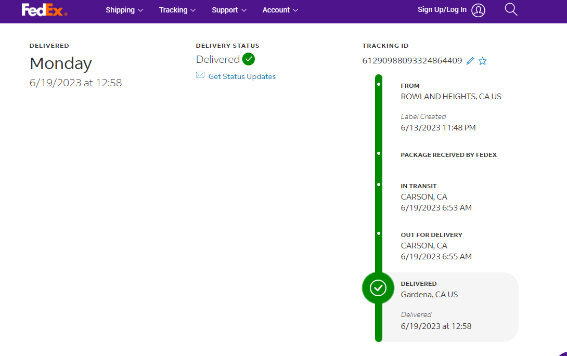Click the tracking ID number 6129098809332486​4409

[412, 61]
